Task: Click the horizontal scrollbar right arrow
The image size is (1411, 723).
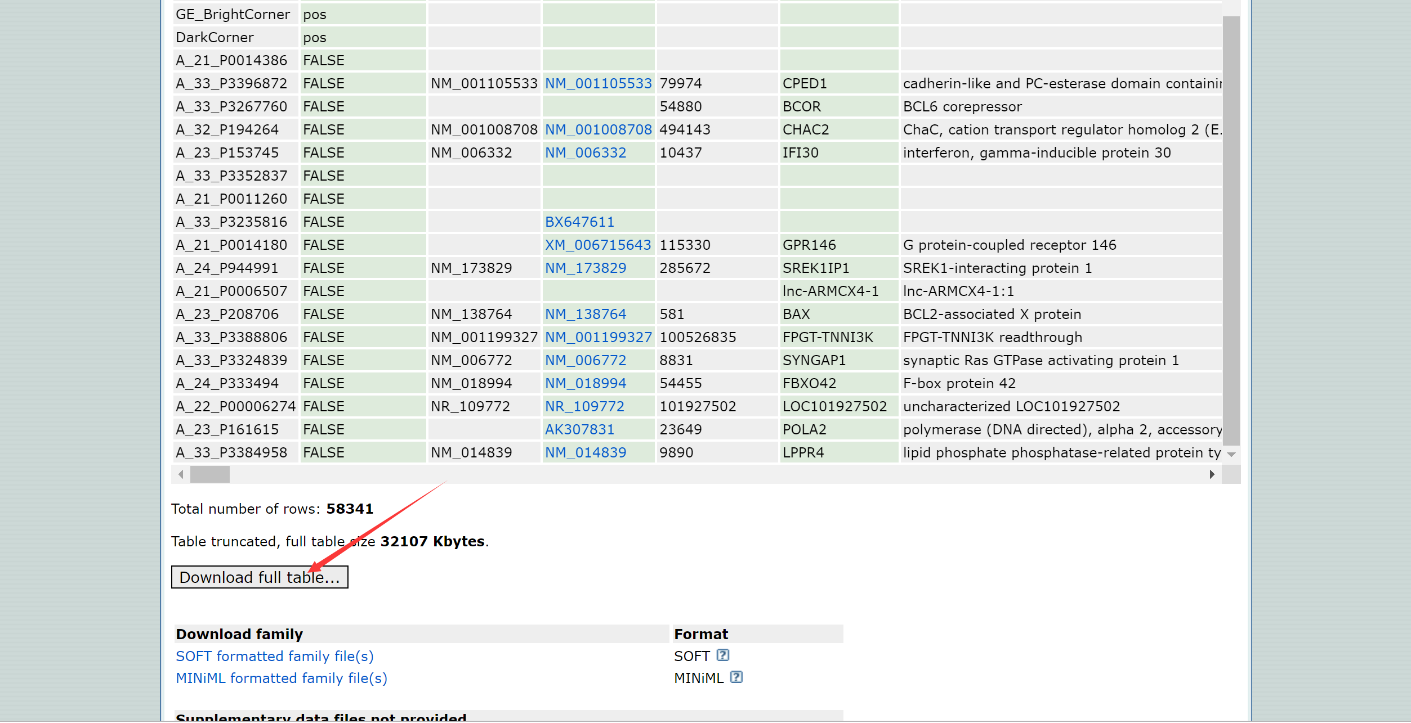Action: click(1212, 475)
